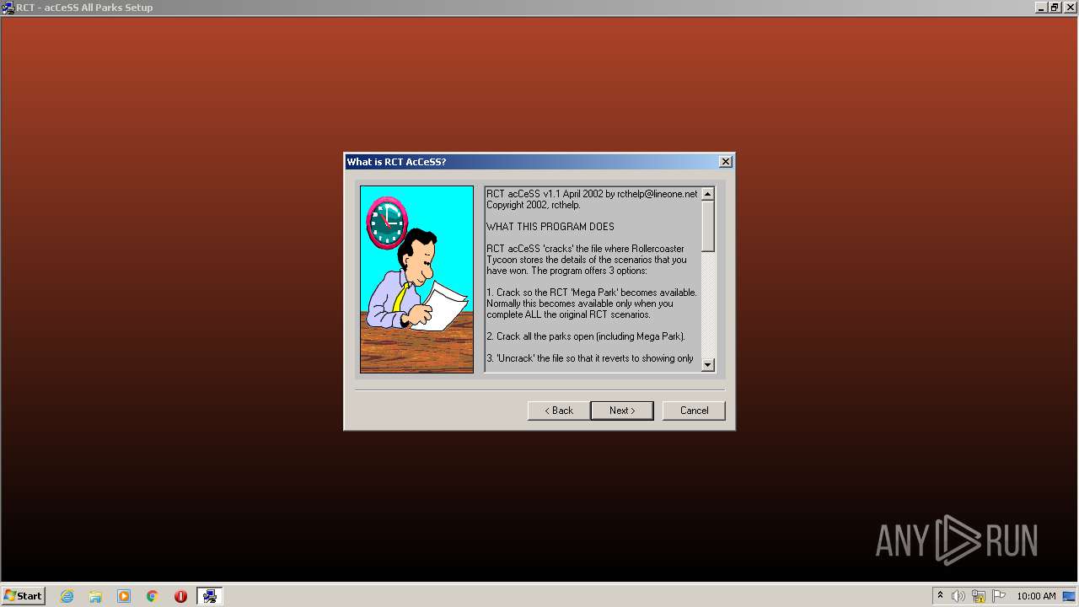Open the media player taskbar icon
Viewport: 1079px width, 607px height.
124,596
